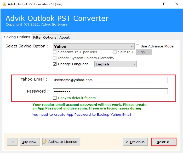Click the question mark help button

(x=12, y=142)
